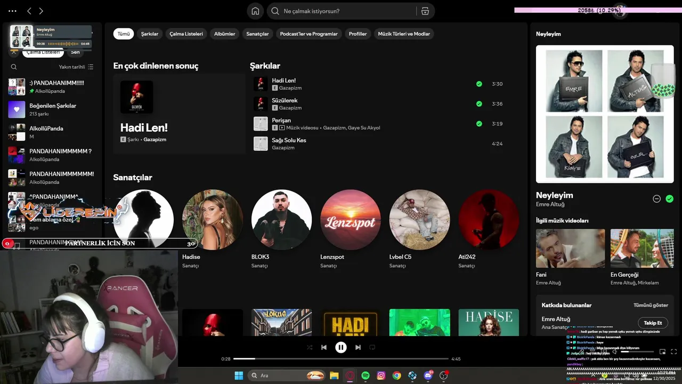The image size is (682, 384).
Task: Open the HADISE album cover
Action: pyautogui.click(x=489, y=323)
